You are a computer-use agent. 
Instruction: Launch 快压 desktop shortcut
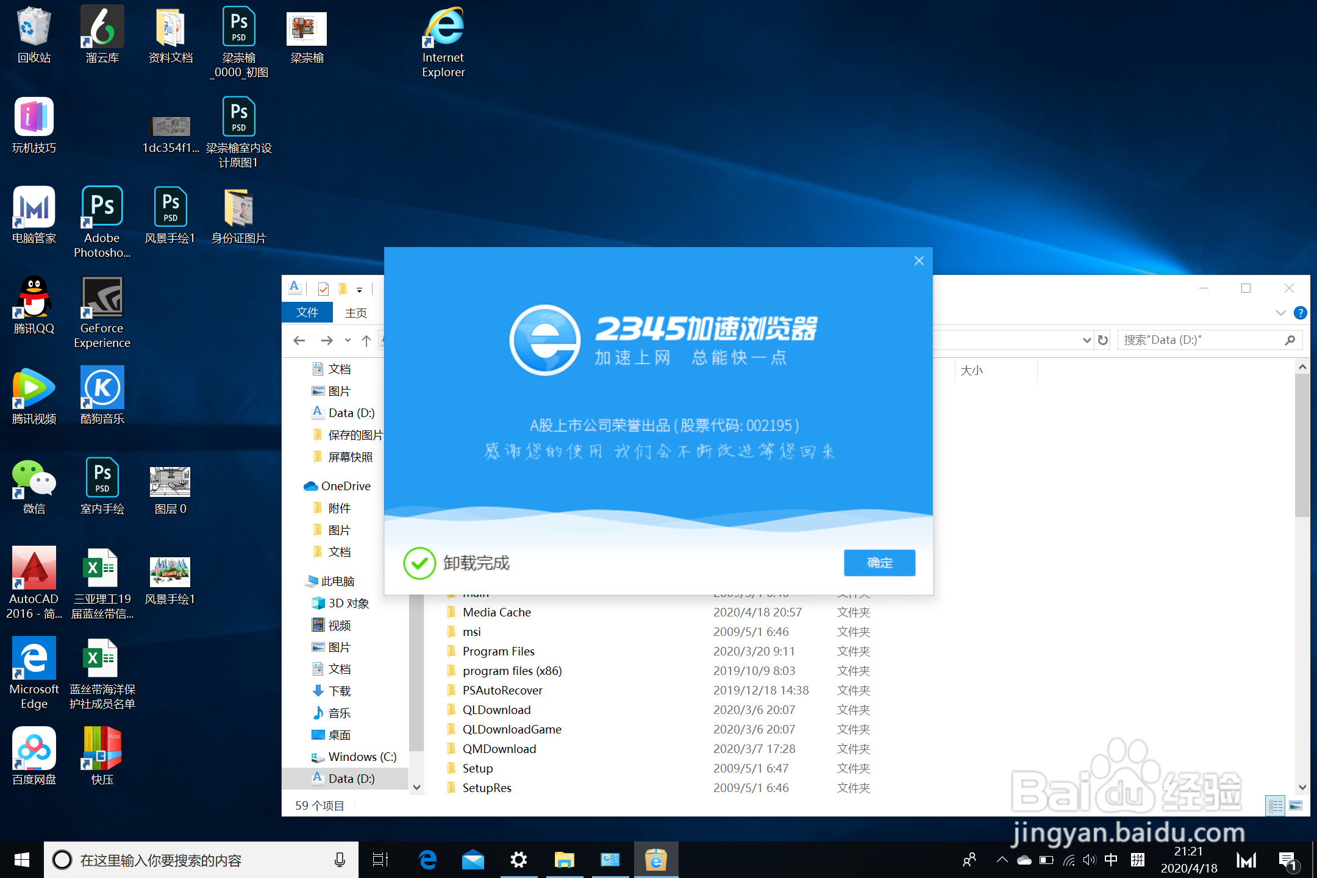tap(102, 757)
